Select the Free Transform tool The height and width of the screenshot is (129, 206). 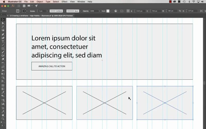click(x=3, y=74)
